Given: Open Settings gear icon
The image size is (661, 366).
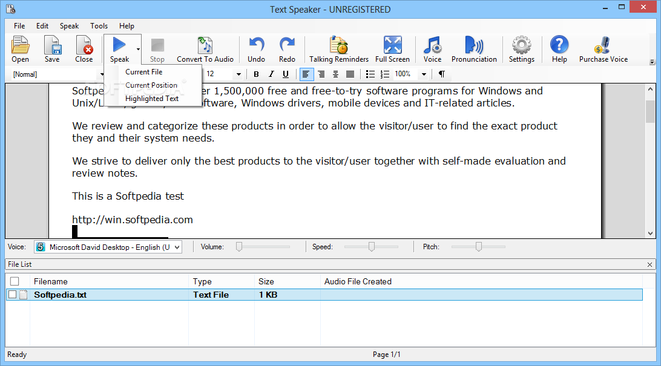Looking at the screenshot, I should click(x=521, y=49).
